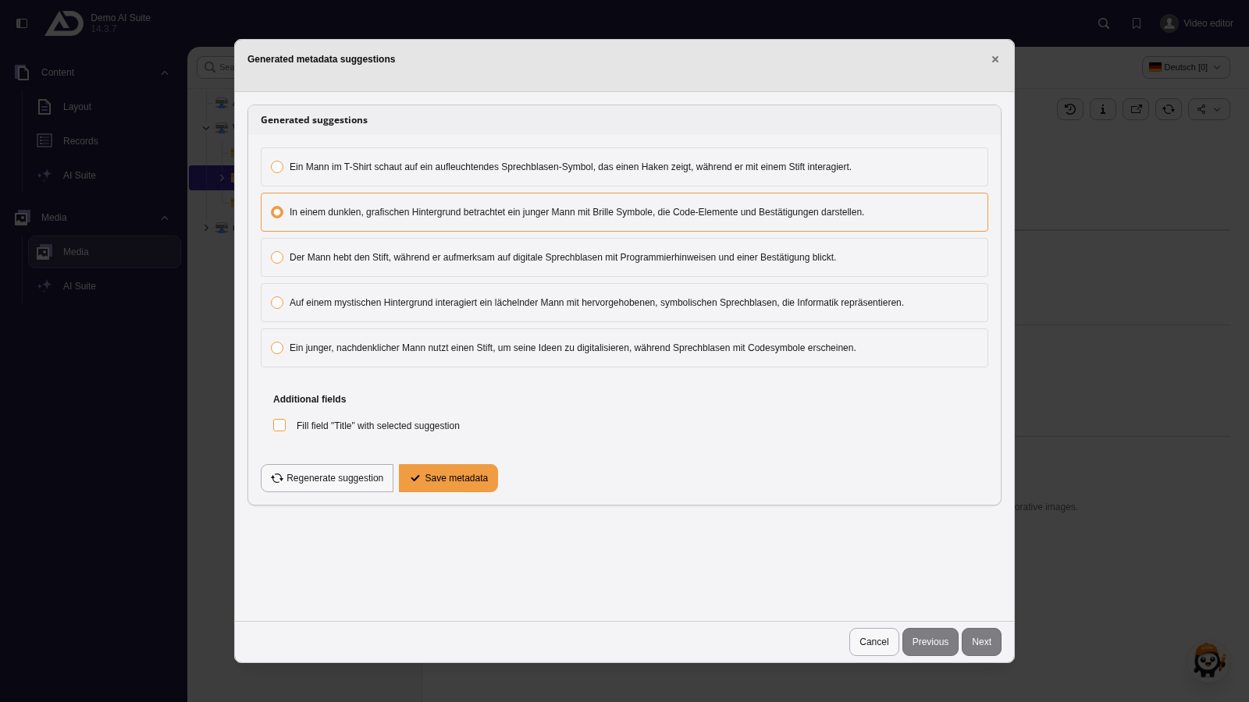
Task: Enable Fill field Title with selected suggestion
Action: [279, 425]
